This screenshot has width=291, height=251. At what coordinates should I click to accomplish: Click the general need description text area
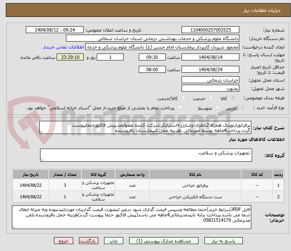(x=145, y=127)
